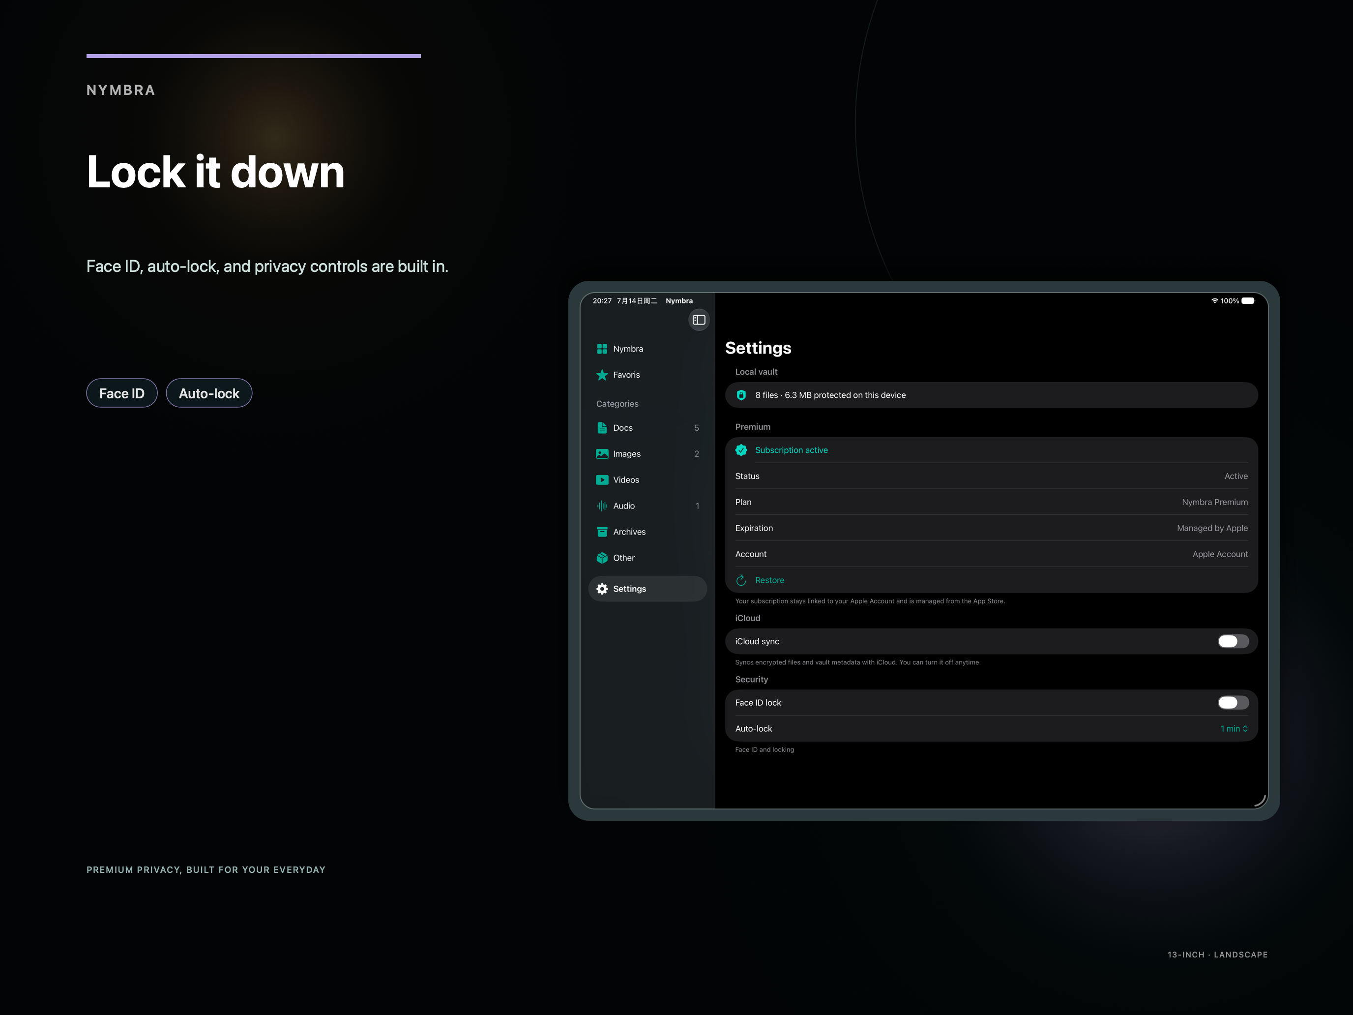Open the Auto-lock 1 min picker
This screenshot has width=1353, height=1015.
pyautogui.click(x=1234, y=729)
